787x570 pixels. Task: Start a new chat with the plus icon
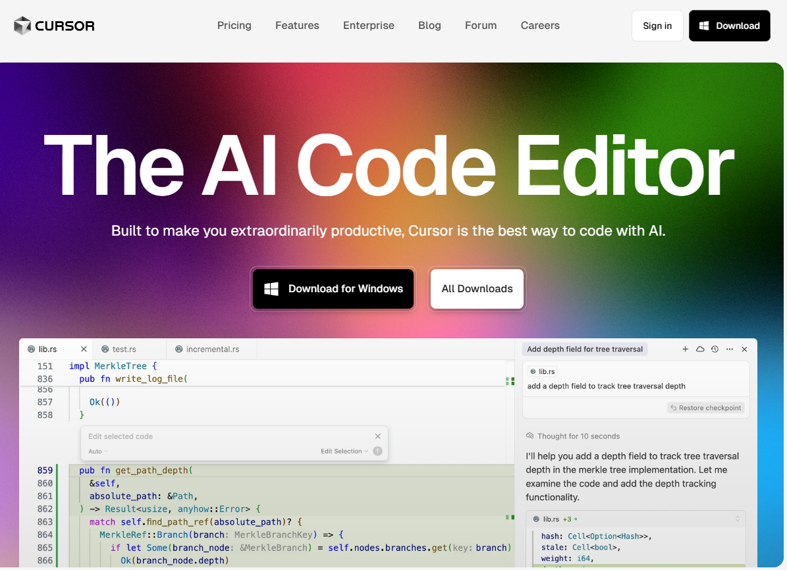click(685, 350)
